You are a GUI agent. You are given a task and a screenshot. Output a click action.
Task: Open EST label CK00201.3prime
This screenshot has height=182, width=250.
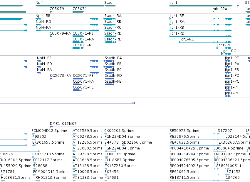[x=119, y=131]
